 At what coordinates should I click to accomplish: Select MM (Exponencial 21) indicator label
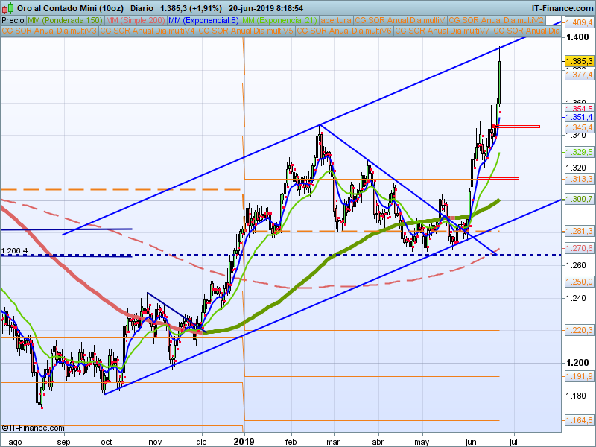point(279,21)
